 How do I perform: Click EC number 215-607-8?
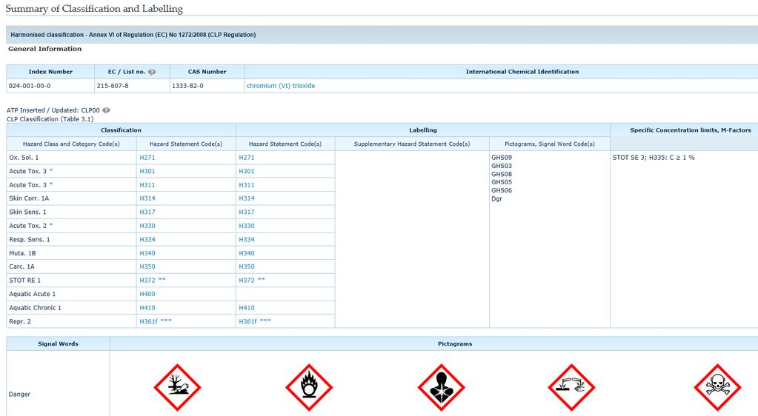tap(113, 86)
